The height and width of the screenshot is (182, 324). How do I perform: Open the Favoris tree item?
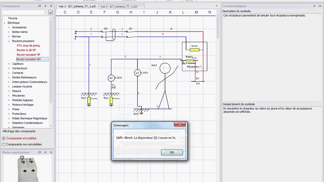coord(13,18)
